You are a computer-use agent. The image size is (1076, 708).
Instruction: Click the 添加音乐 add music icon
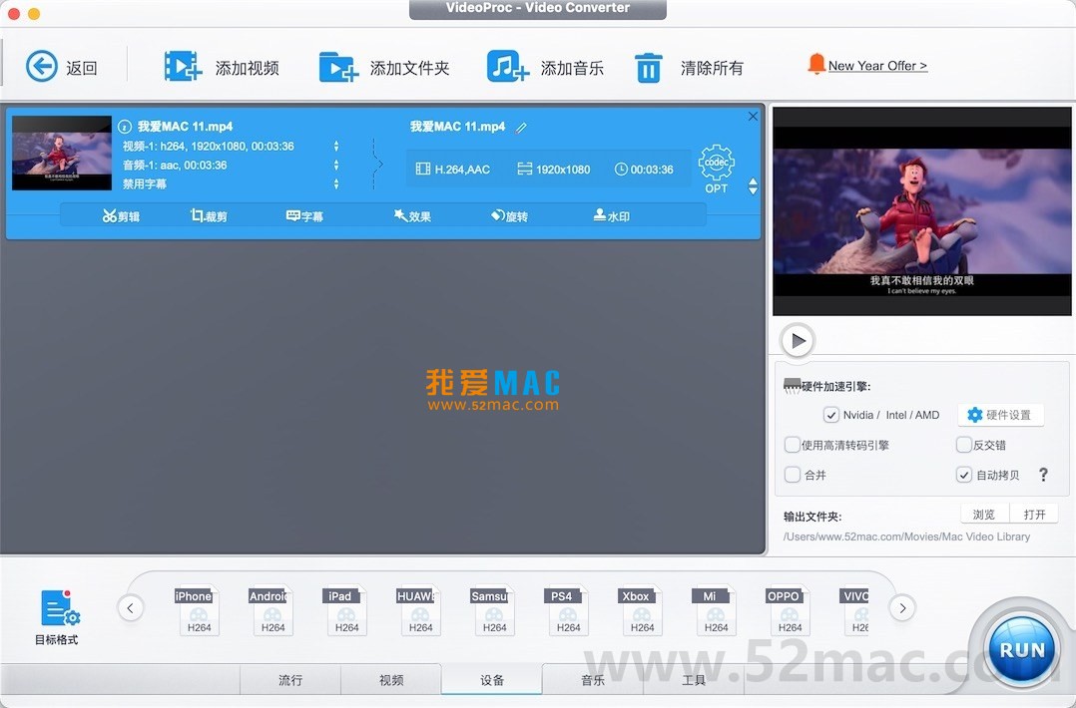click(508, 67)
